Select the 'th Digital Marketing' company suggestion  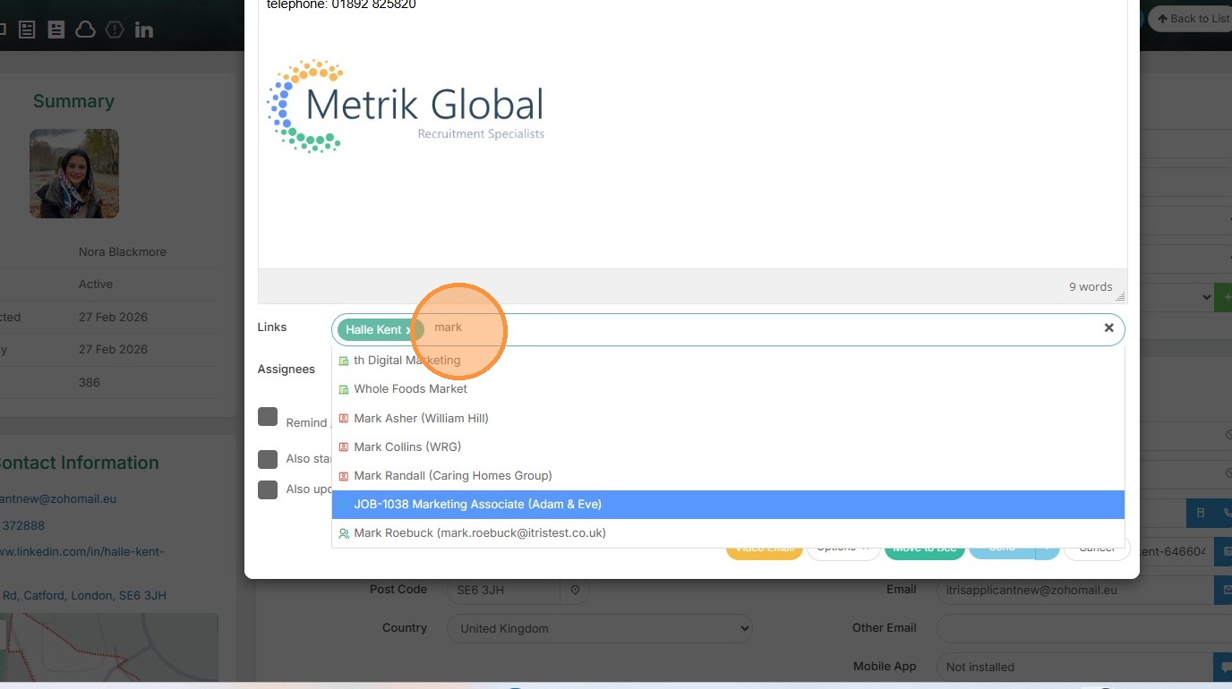(x=728, y=361)
